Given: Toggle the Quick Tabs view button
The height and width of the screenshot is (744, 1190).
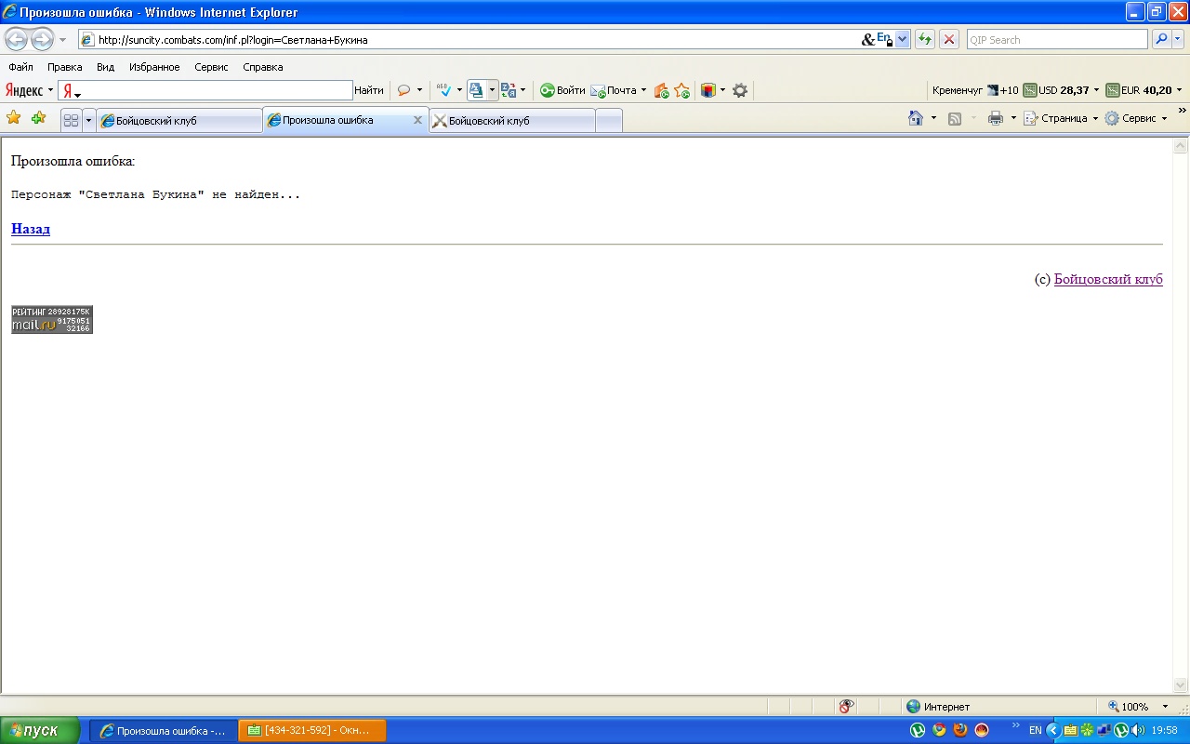Looking at the screenshot, I should click(71, 120).
